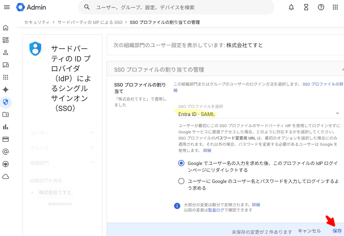Select 株式会社てすと in the org tree
344x236 pixels.
pyautogui.click(x=55, y=193)
